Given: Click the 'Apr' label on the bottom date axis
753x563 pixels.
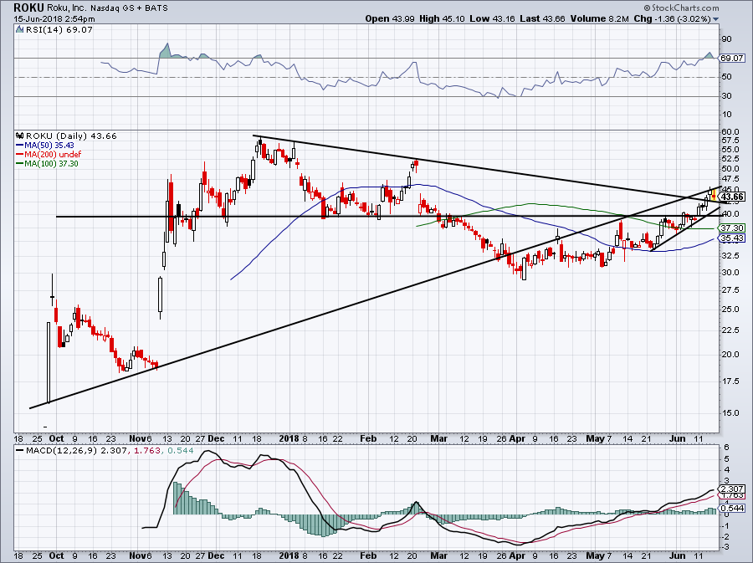Looking at the screenshot, I should pos(517,555).
